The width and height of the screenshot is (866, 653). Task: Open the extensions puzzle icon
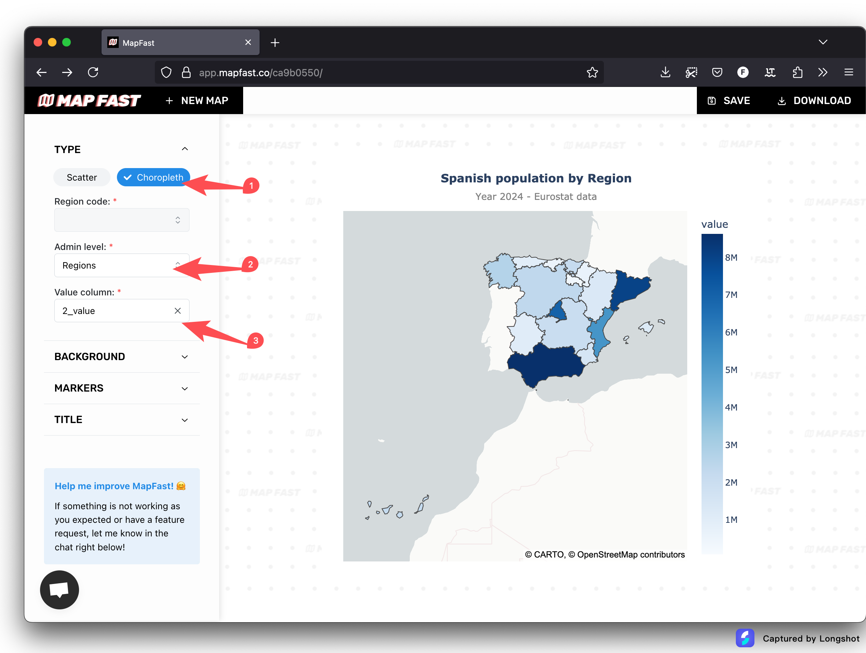[797, 73]
